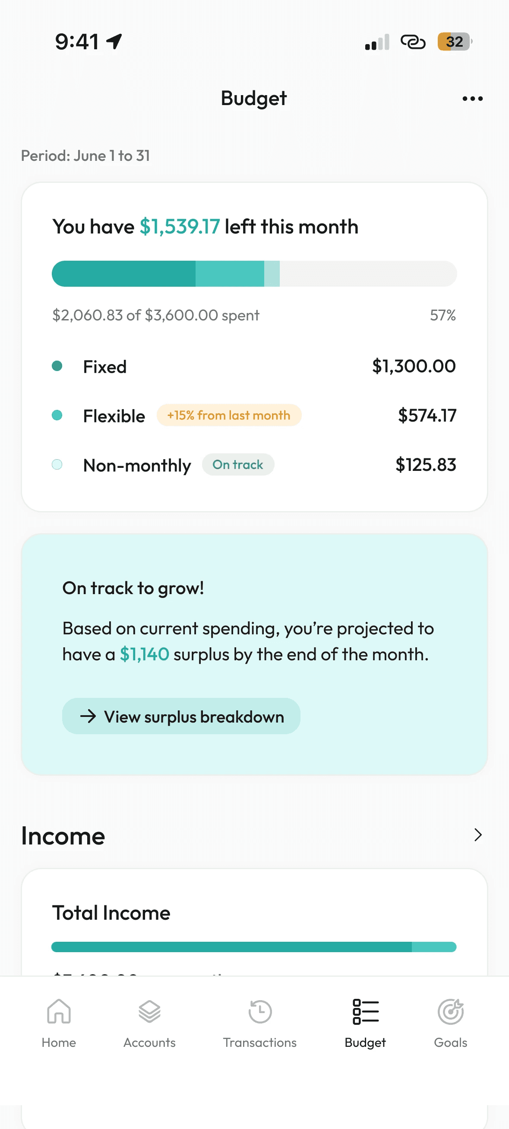509x1129 pixels.
Task: Tap the battery indicator in status bar
Action: click(x=455, y=42)
